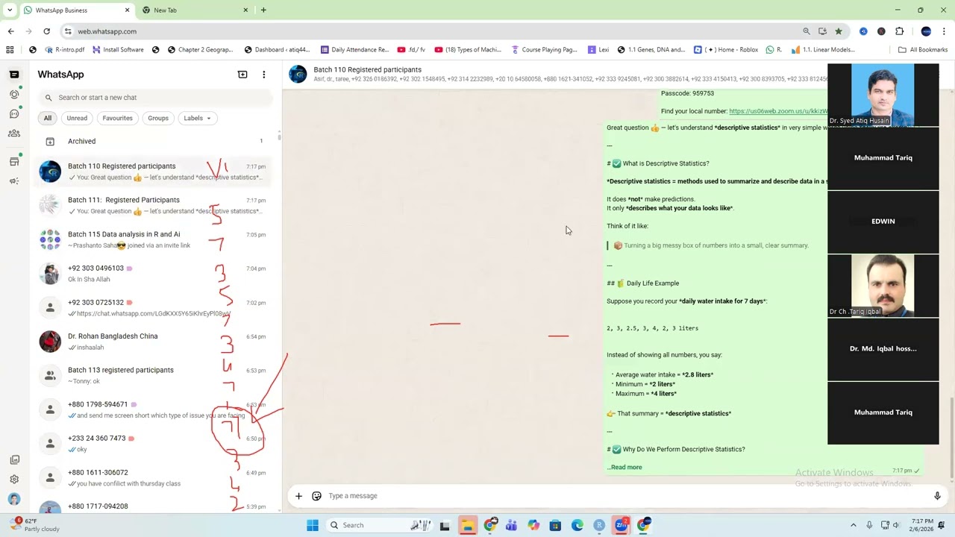Select the Favourites chat filter
955x537 pixels.
pos(117,118)
